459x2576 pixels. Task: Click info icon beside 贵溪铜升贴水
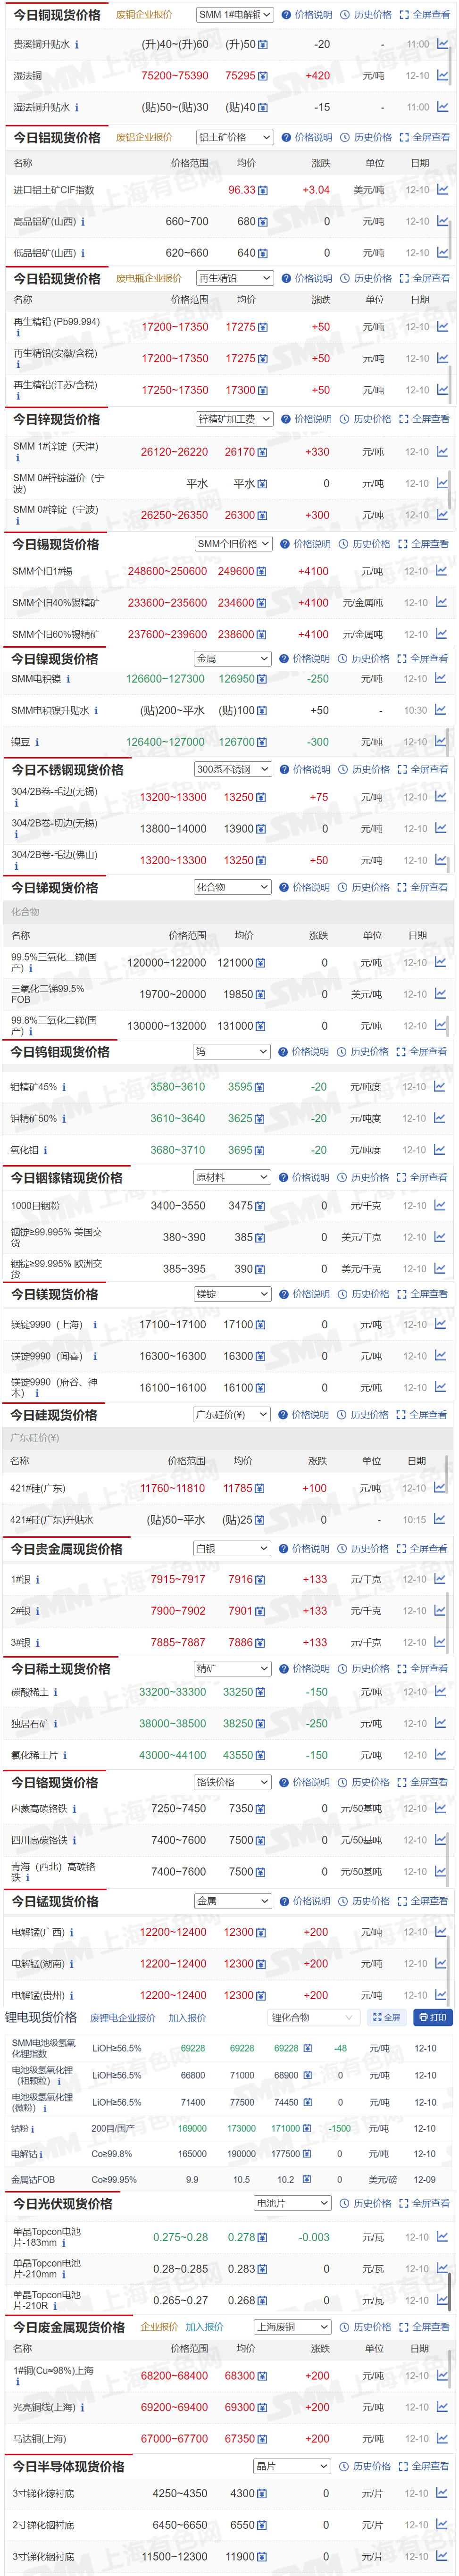[x=77, y=45]
